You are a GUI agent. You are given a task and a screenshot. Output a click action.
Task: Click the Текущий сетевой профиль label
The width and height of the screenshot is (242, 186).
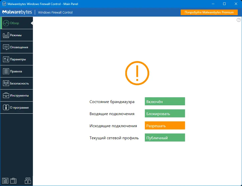click(x=114, y=138)
